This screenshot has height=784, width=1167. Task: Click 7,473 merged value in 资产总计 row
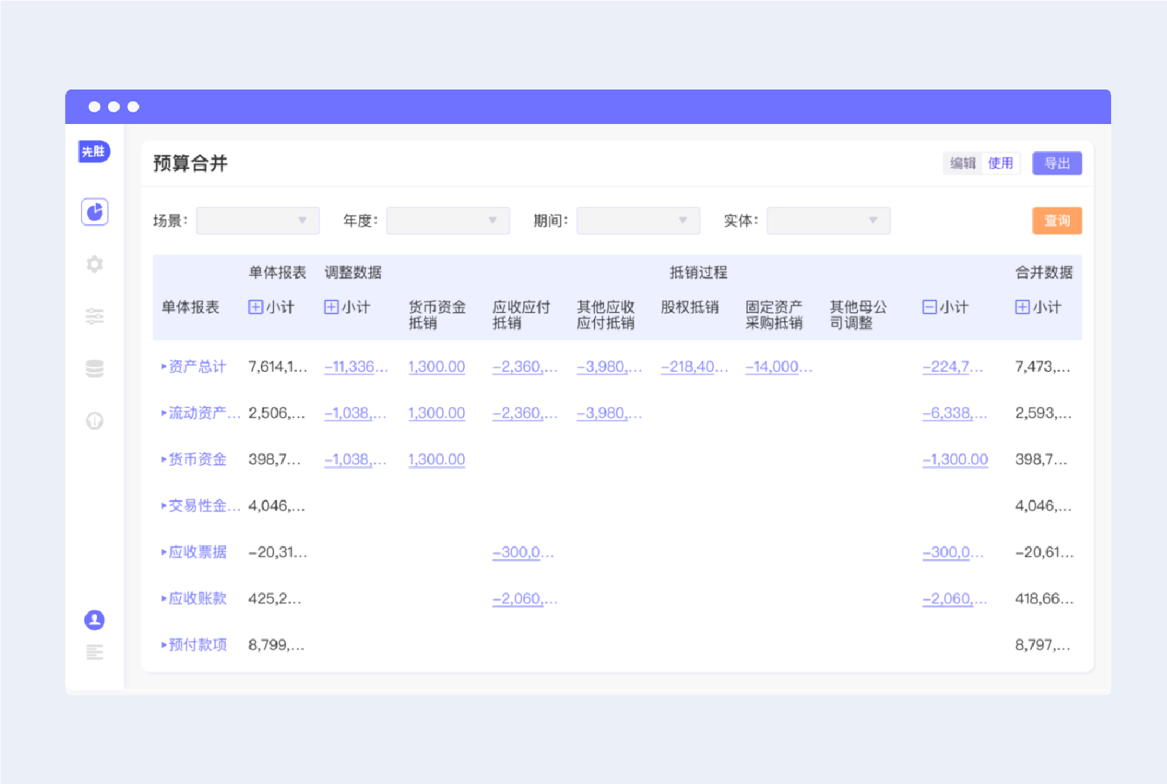[x=1042, y=366]
